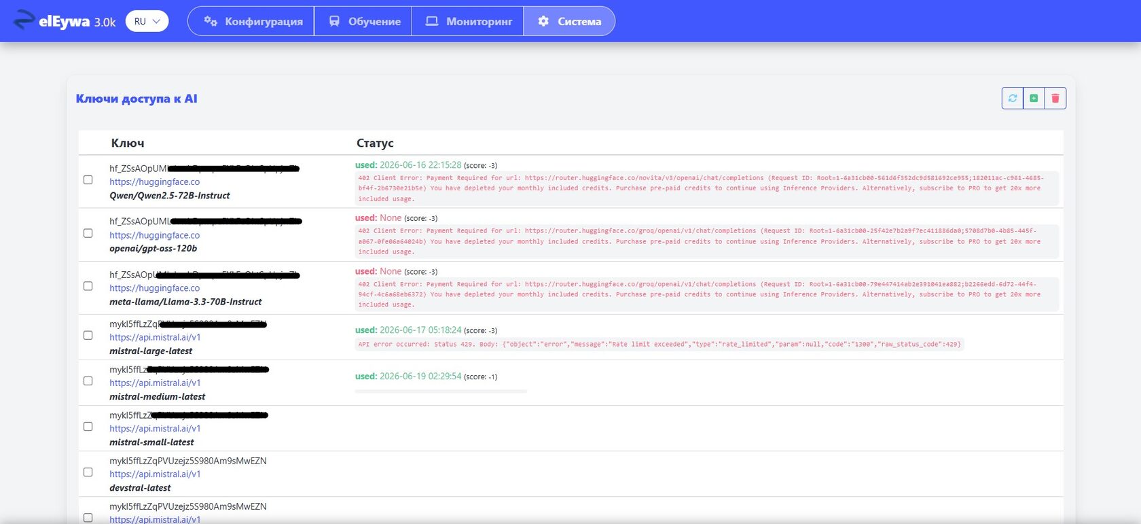The width and height of the screenshot is (1141, 524).
Task: Click the red trash delete icon
Action: pos(1055,98)
